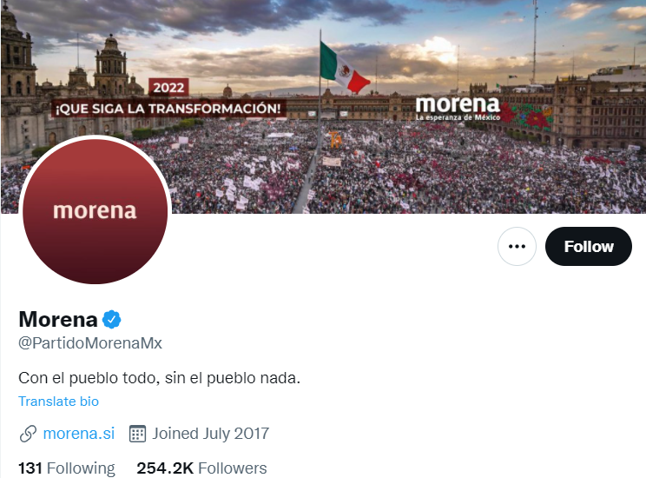This screenshot has height=478, width=646.
Task: Click La esperanza de México tagline
Action: 458,117
